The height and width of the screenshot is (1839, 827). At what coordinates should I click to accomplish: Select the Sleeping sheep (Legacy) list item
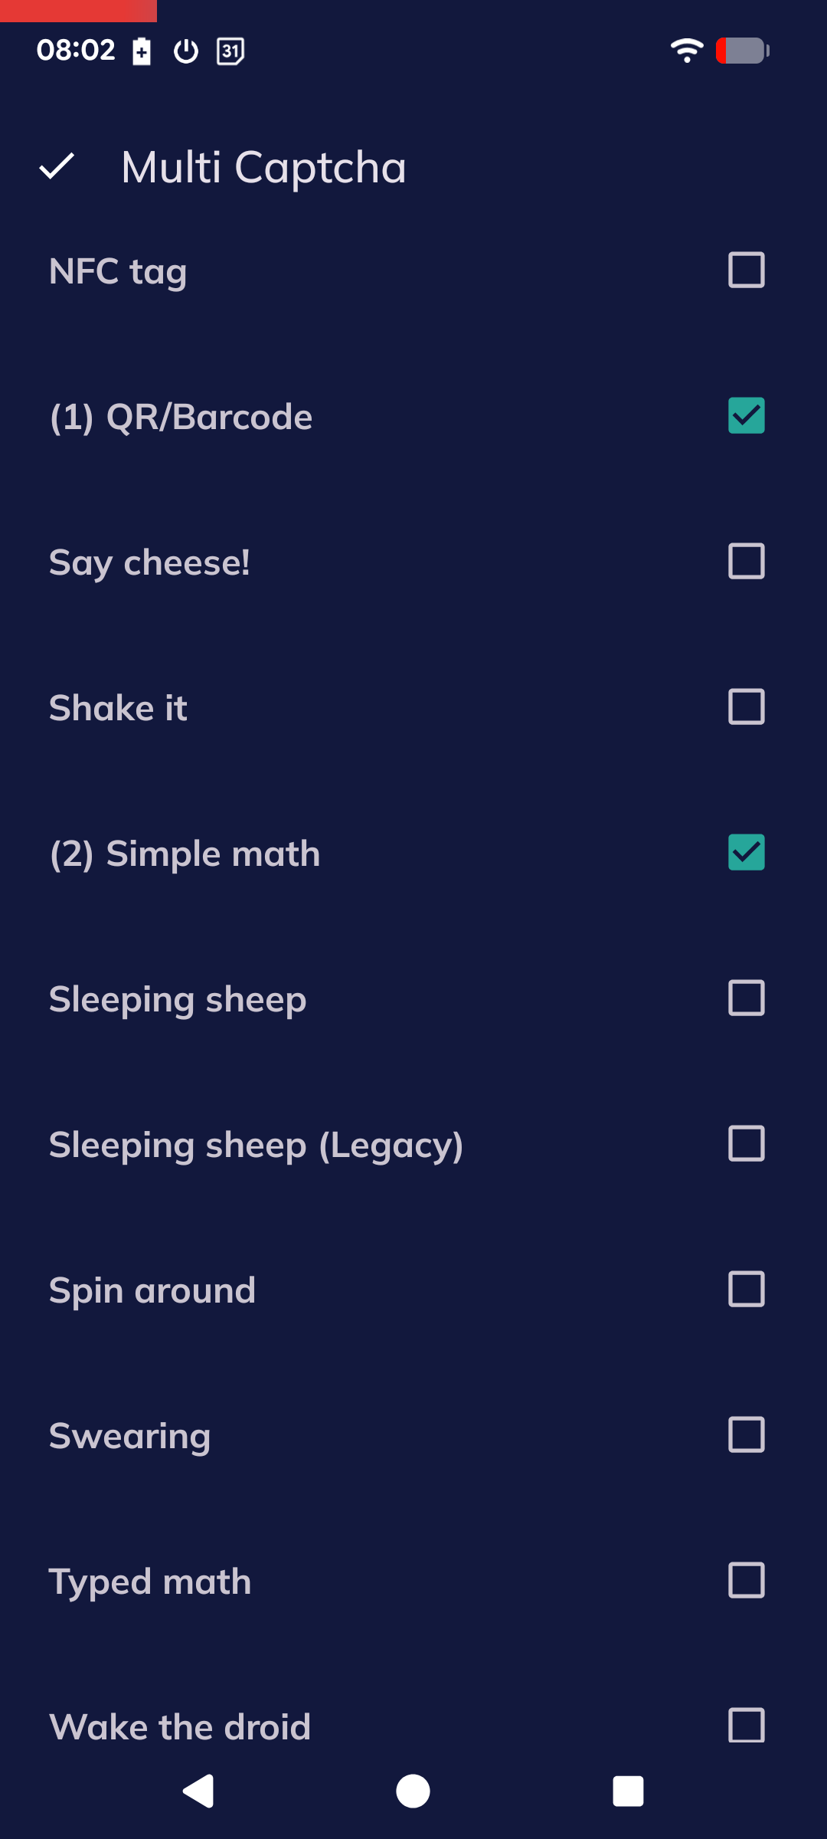pyautogui.click(x=256, y=1145)
